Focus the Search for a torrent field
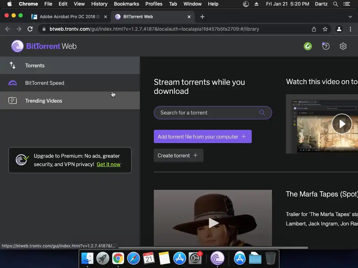The width and height of the screenshot is (358, 268). click(213, 113)
